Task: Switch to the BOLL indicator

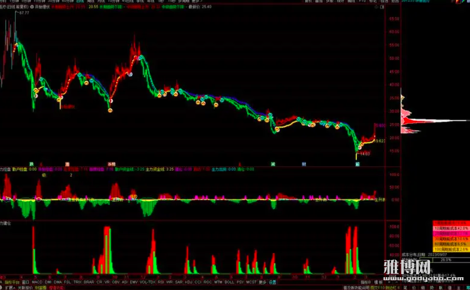Action: click(x=229, y=282)
